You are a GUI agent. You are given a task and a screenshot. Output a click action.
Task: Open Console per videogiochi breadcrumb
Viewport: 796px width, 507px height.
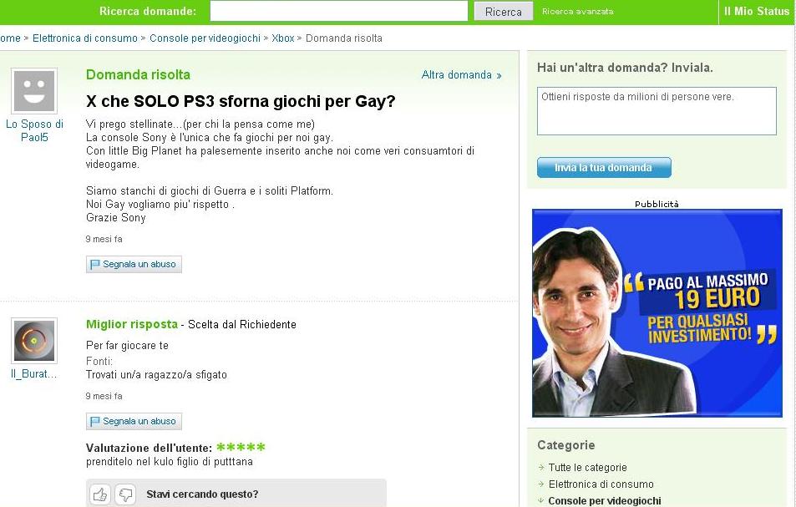point(205,38)
